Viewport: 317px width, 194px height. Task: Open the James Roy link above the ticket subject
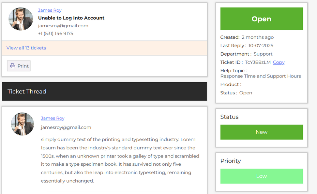coord(50,10)
